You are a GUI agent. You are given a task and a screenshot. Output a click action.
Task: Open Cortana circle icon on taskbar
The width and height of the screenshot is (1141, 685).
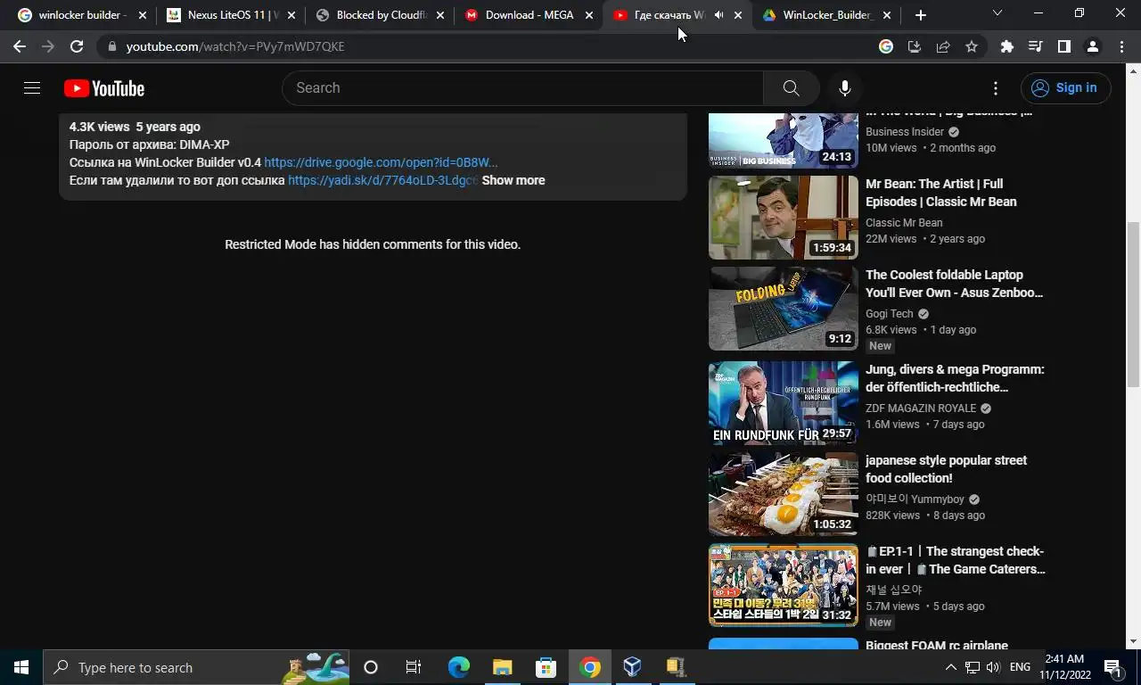371,667
